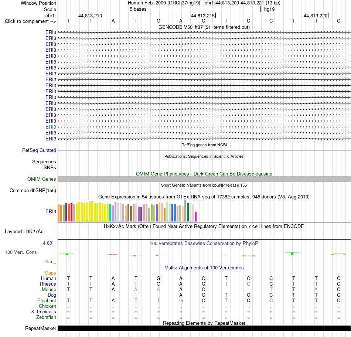Click the magenta bar in the GTEx expression chart
Screen dimensions: 351x337
(196, 217)
